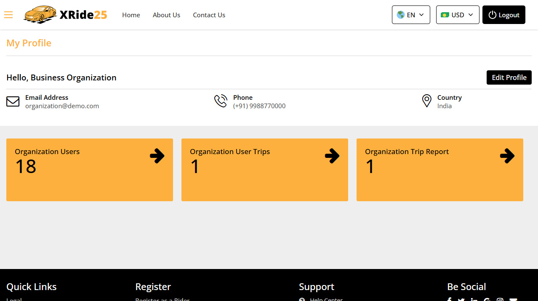Image resolution: width=538 pixels, height=301 pixels.
Task: Click the XRide25 car logo
Action: click(40, 15)
